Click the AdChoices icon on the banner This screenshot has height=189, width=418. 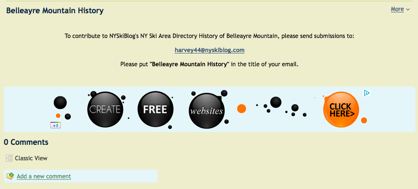click(366, 93)
